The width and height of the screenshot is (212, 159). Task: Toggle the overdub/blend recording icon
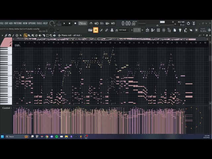pyautogui.click(x=107, y=24)
